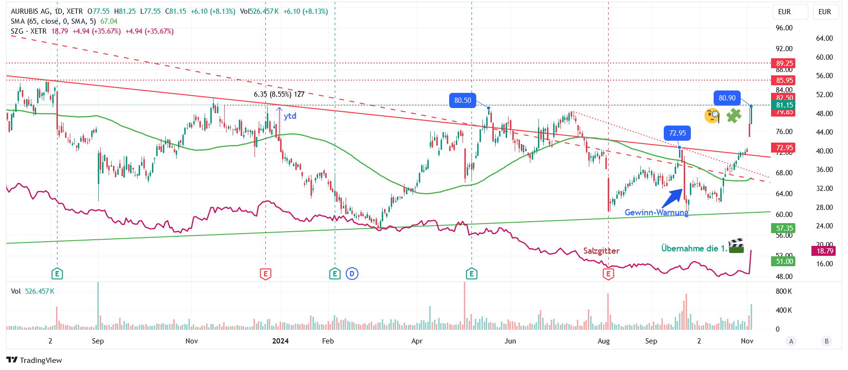The image size is (848, 370).
Task: Click the Übernahme die 1. annotation
Action: [x=694, y=248]
